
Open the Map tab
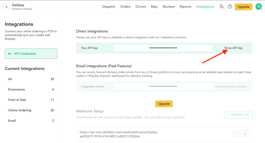click(x=154, y=6)
